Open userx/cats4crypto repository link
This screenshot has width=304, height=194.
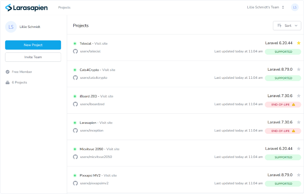pyautogui.click(x=94, y=78)
